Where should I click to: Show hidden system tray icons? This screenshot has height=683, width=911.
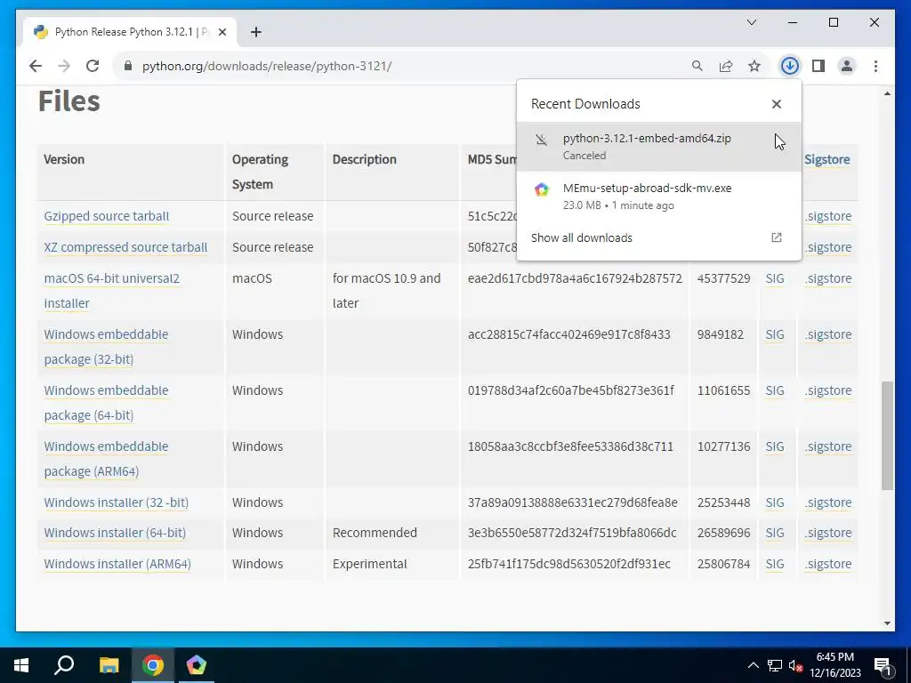tap(753, 665)
